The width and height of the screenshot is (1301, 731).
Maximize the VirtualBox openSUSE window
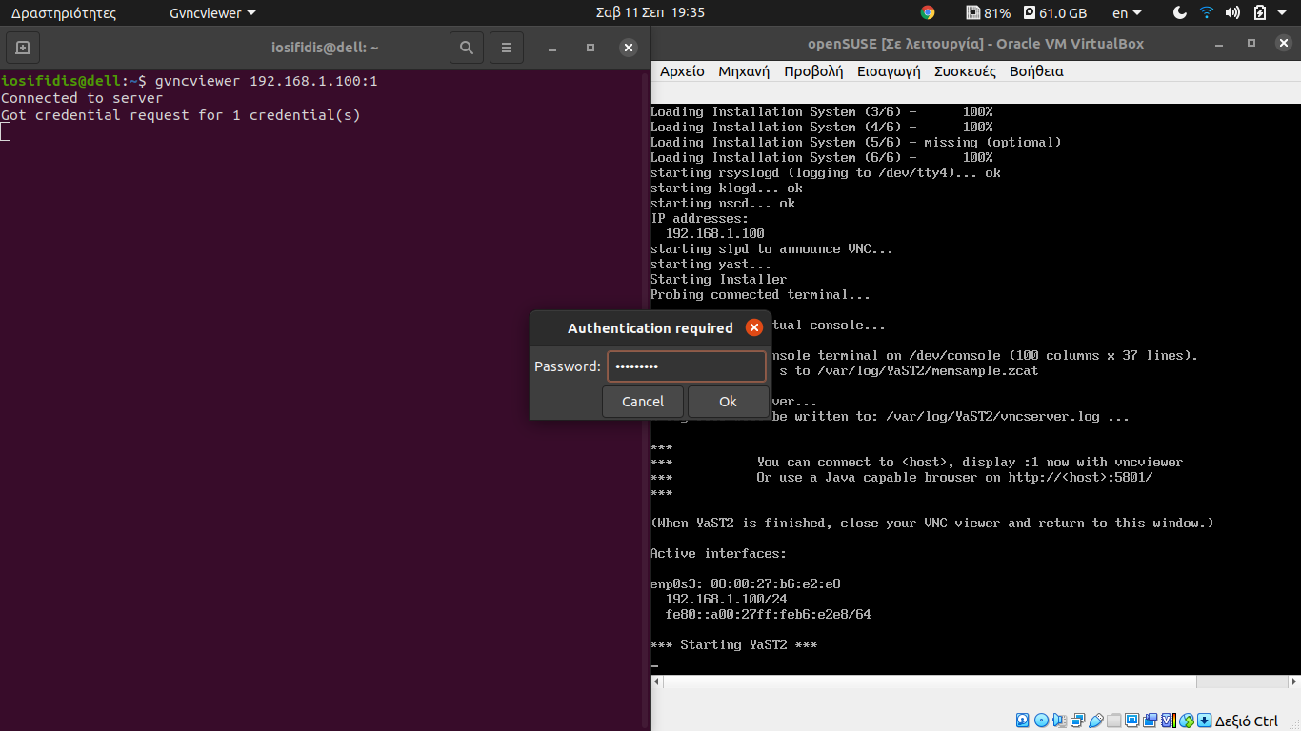(1251, 44)
